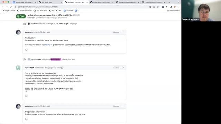Screen dimensions: 221x124
Task: Reload the GitHub issue page
Action: pos(11,7)
